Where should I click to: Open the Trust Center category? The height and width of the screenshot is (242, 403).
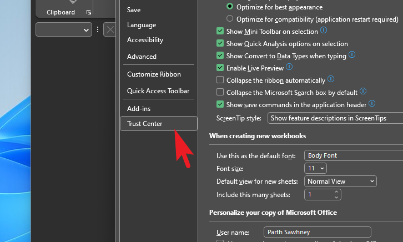click(x=159, y=124)
